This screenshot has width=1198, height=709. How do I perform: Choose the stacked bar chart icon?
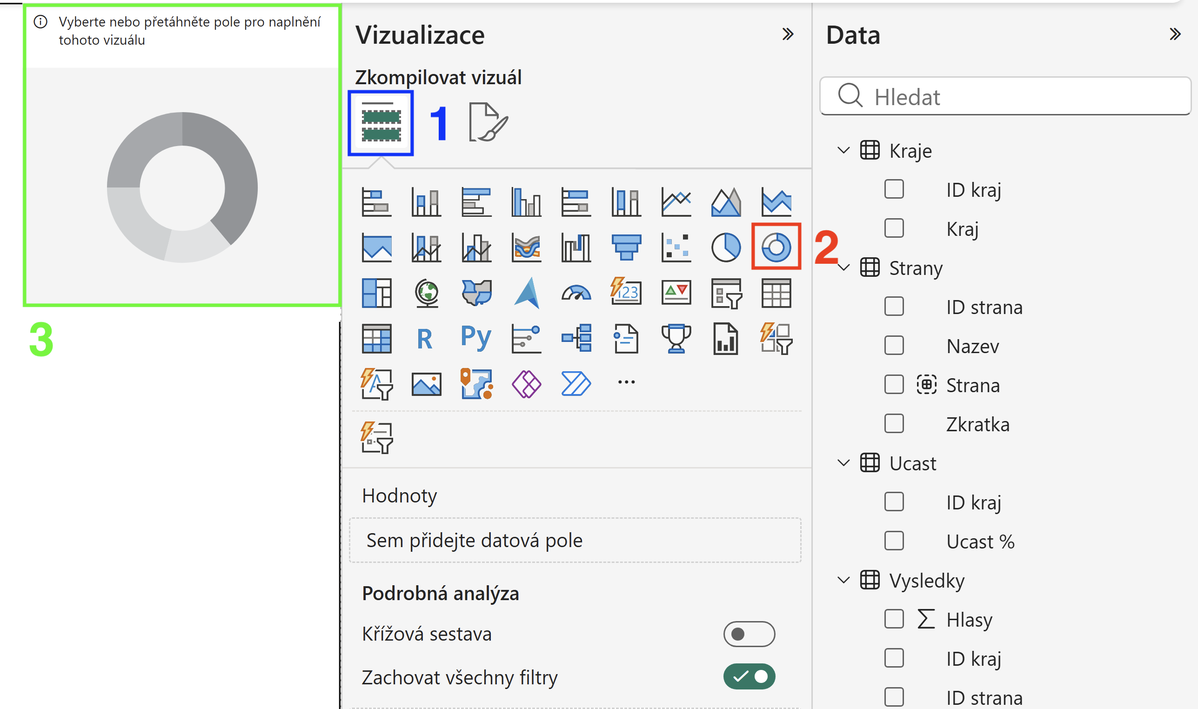coord(376,202)
